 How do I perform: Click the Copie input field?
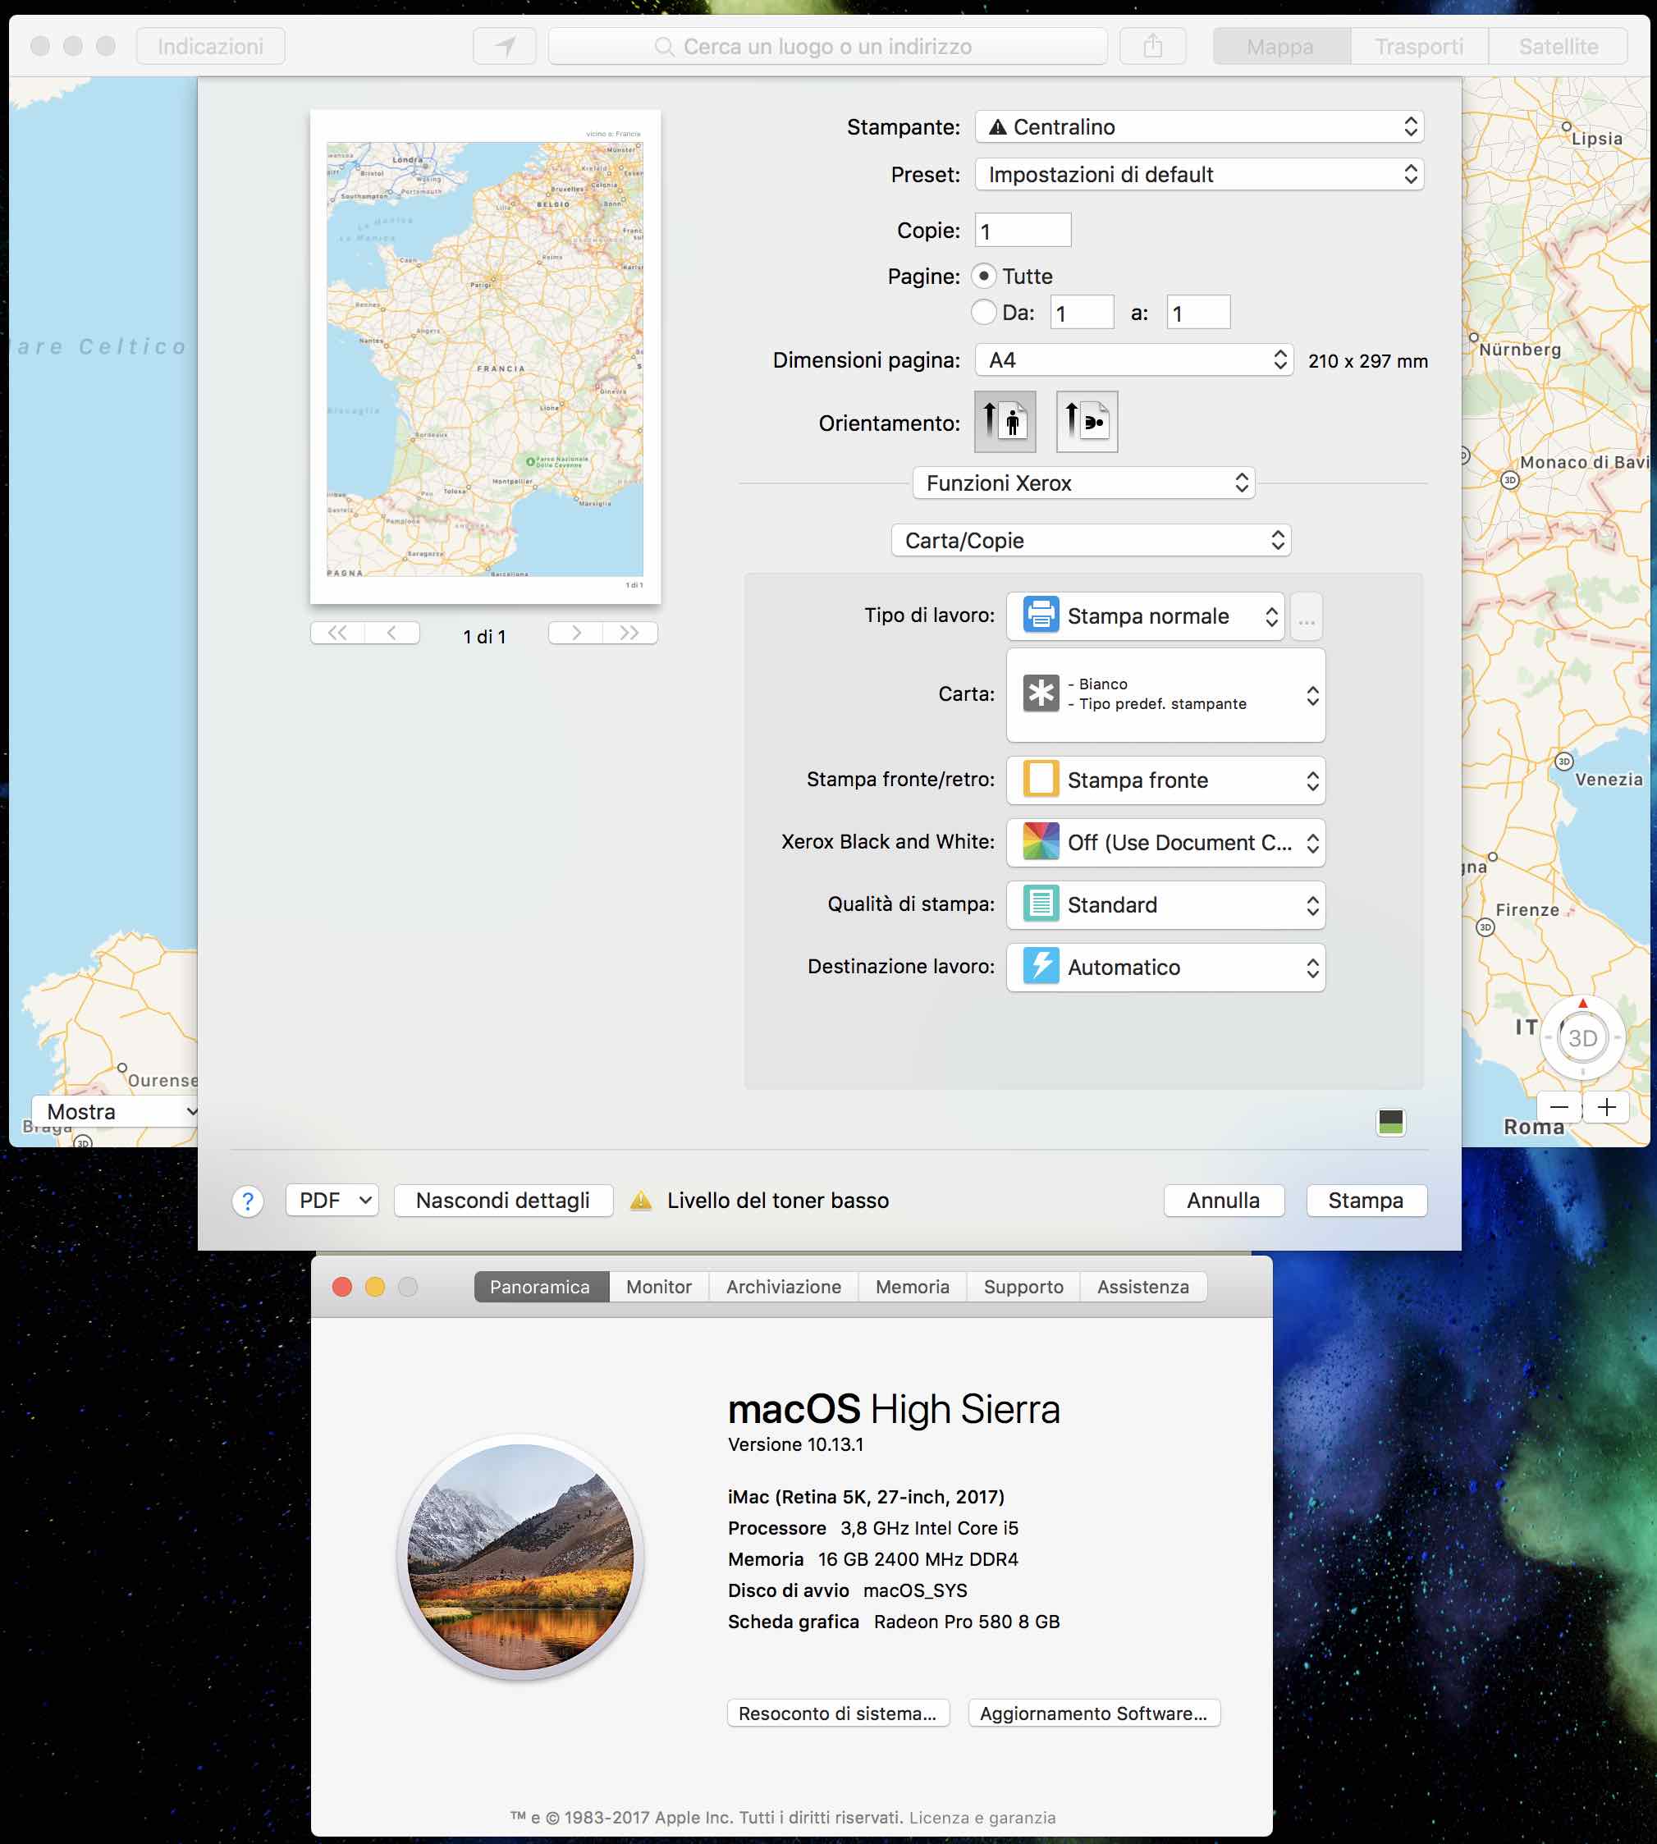[x=1022, y=231]
